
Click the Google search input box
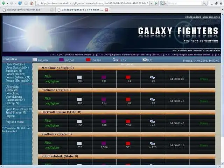pyautogui.click(x=184, y=3)
